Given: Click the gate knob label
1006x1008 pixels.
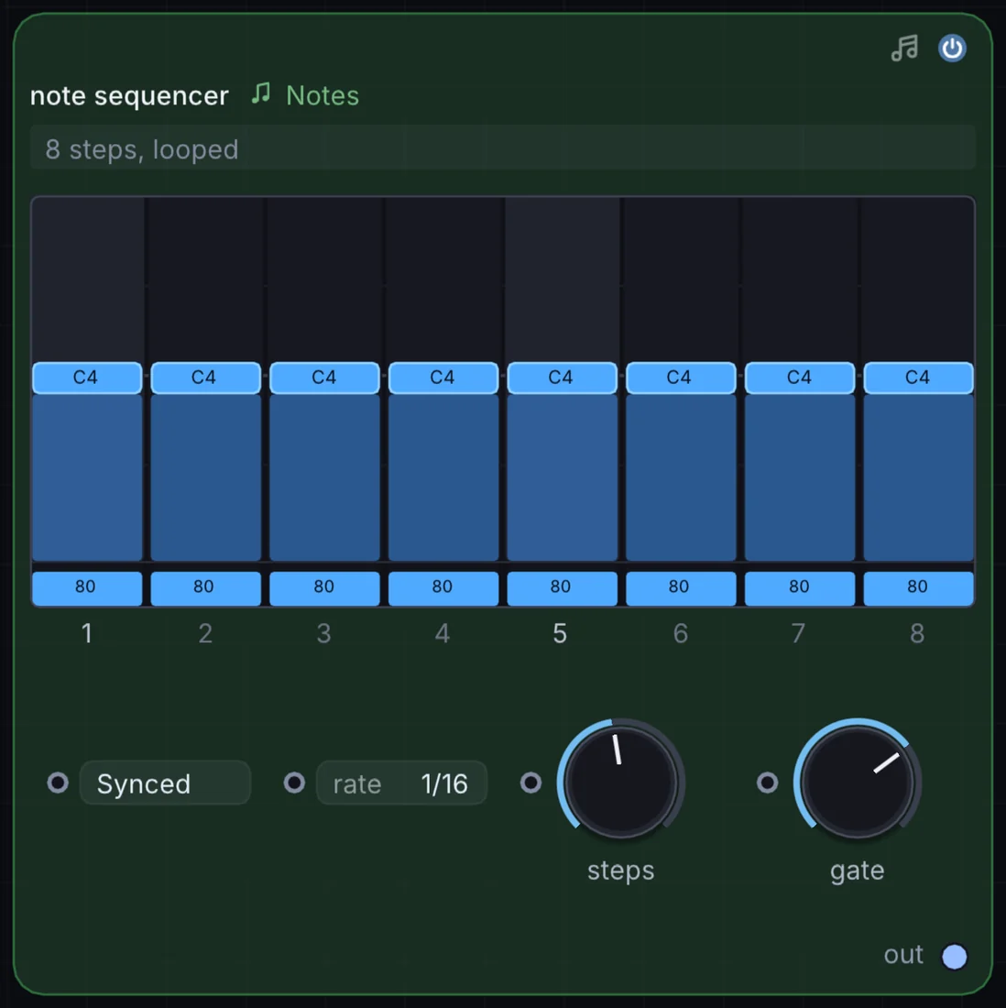Looking at the screenshot, I should 858,871.
